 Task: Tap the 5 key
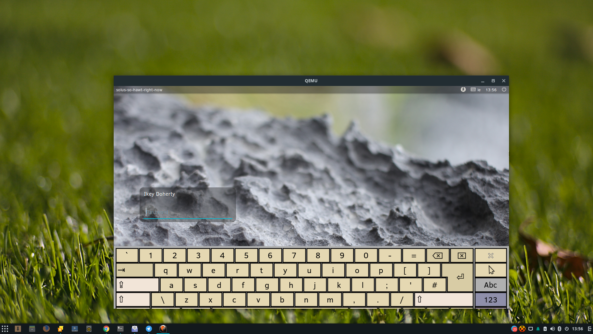click(x=246, y=255)
